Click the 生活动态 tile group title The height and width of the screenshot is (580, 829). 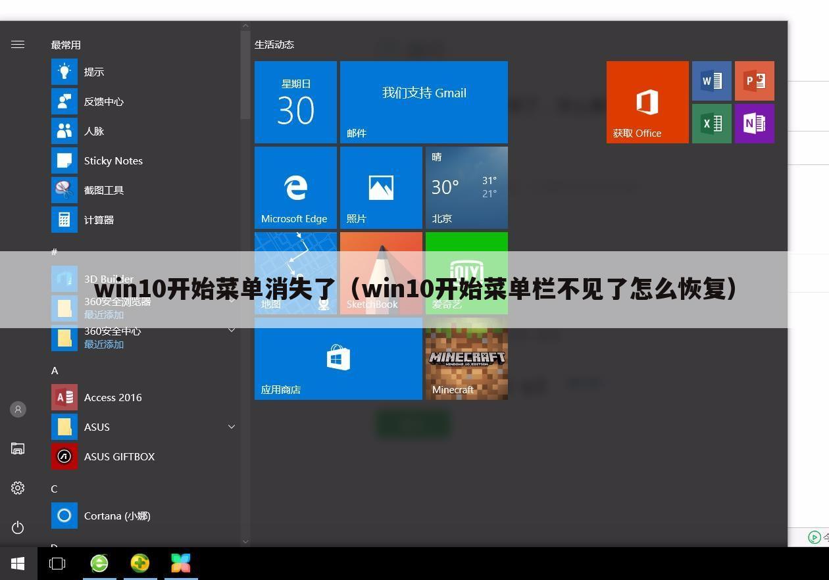point(274,45)
